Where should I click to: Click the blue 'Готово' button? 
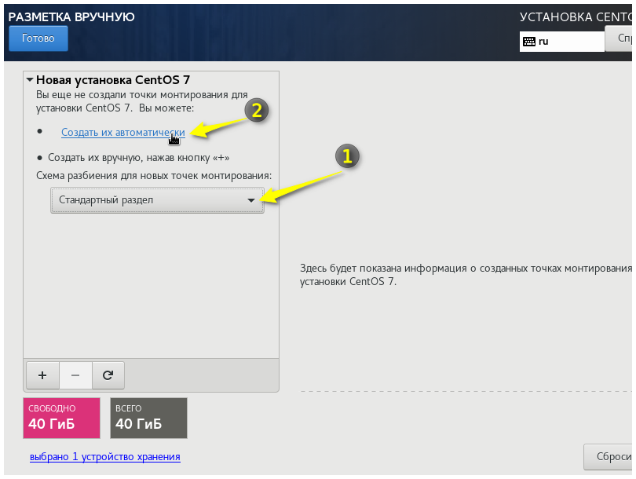[38, 38]
